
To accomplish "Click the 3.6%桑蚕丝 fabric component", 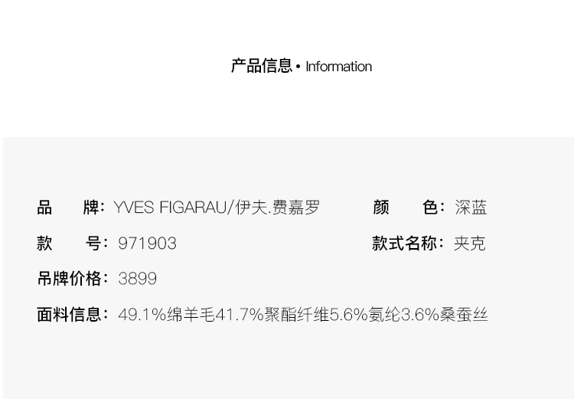I will point(445,315).
